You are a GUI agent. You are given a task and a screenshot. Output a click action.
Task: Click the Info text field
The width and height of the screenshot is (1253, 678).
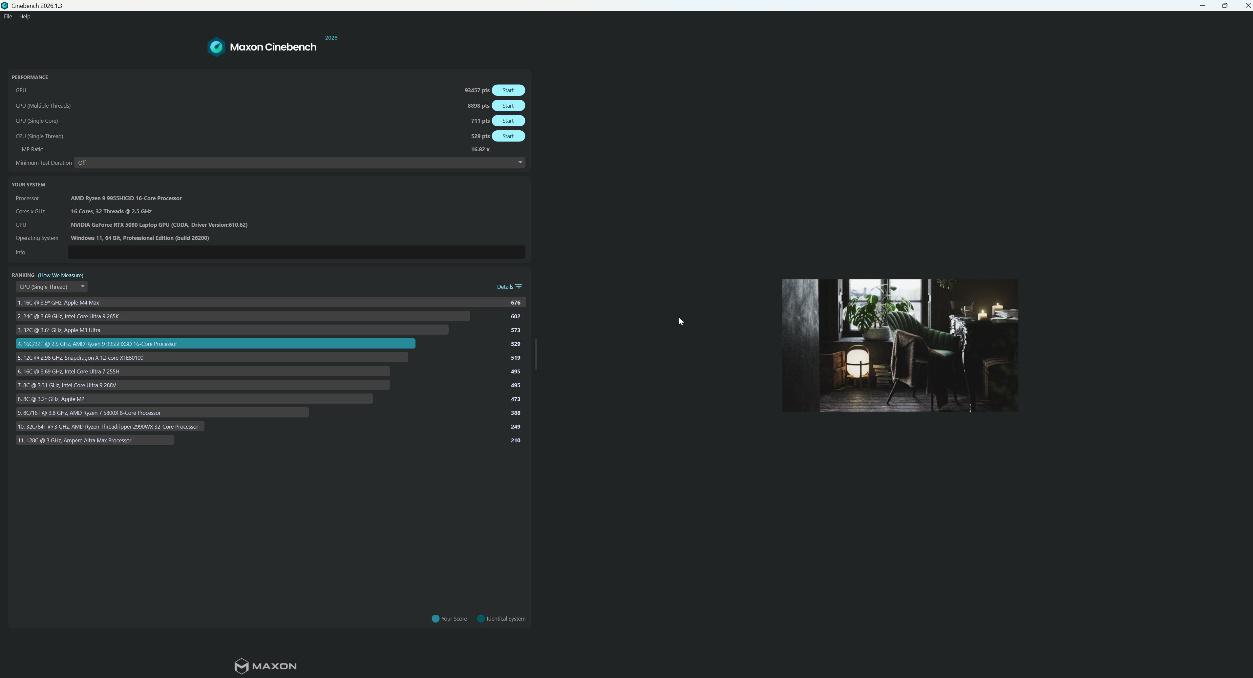296,252
